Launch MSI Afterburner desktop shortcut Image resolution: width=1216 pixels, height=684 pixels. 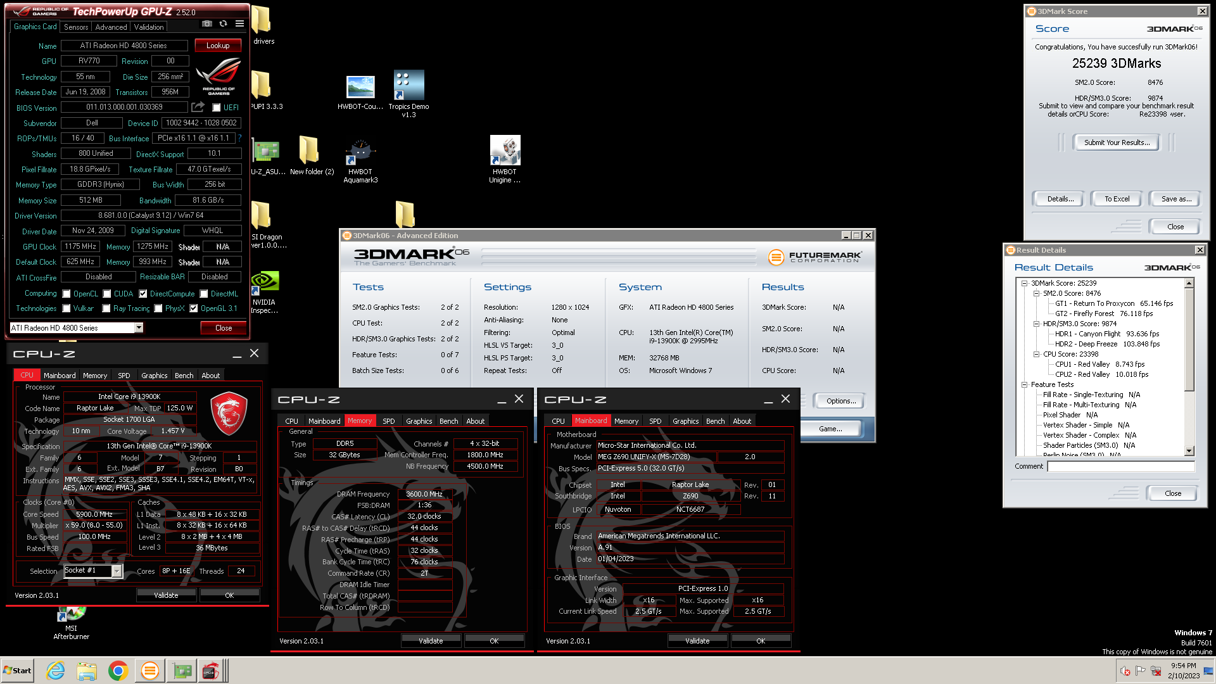pyautogui.click(x=72, y=623)
